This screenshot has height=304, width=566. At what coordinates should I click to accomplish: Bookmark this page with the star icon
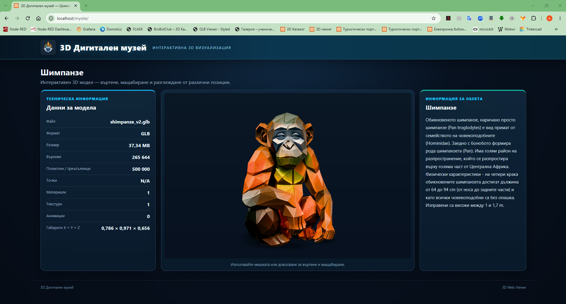[434, 18]
